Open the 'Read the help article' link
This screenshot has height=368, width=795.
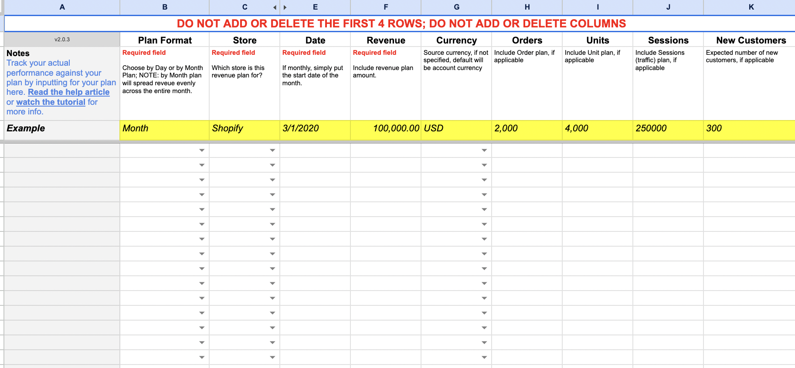coord(69,92)
